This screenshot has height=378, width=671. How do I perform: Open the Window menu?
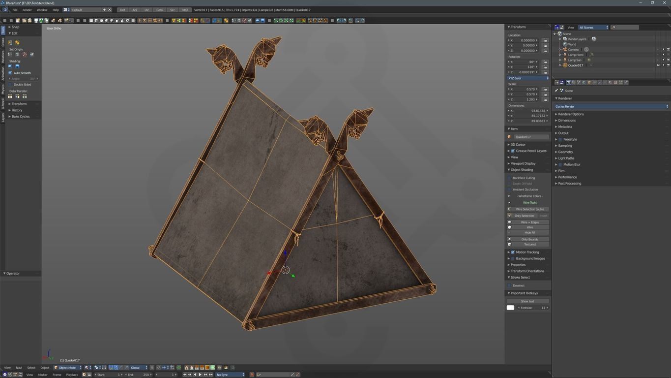[42, 10]
